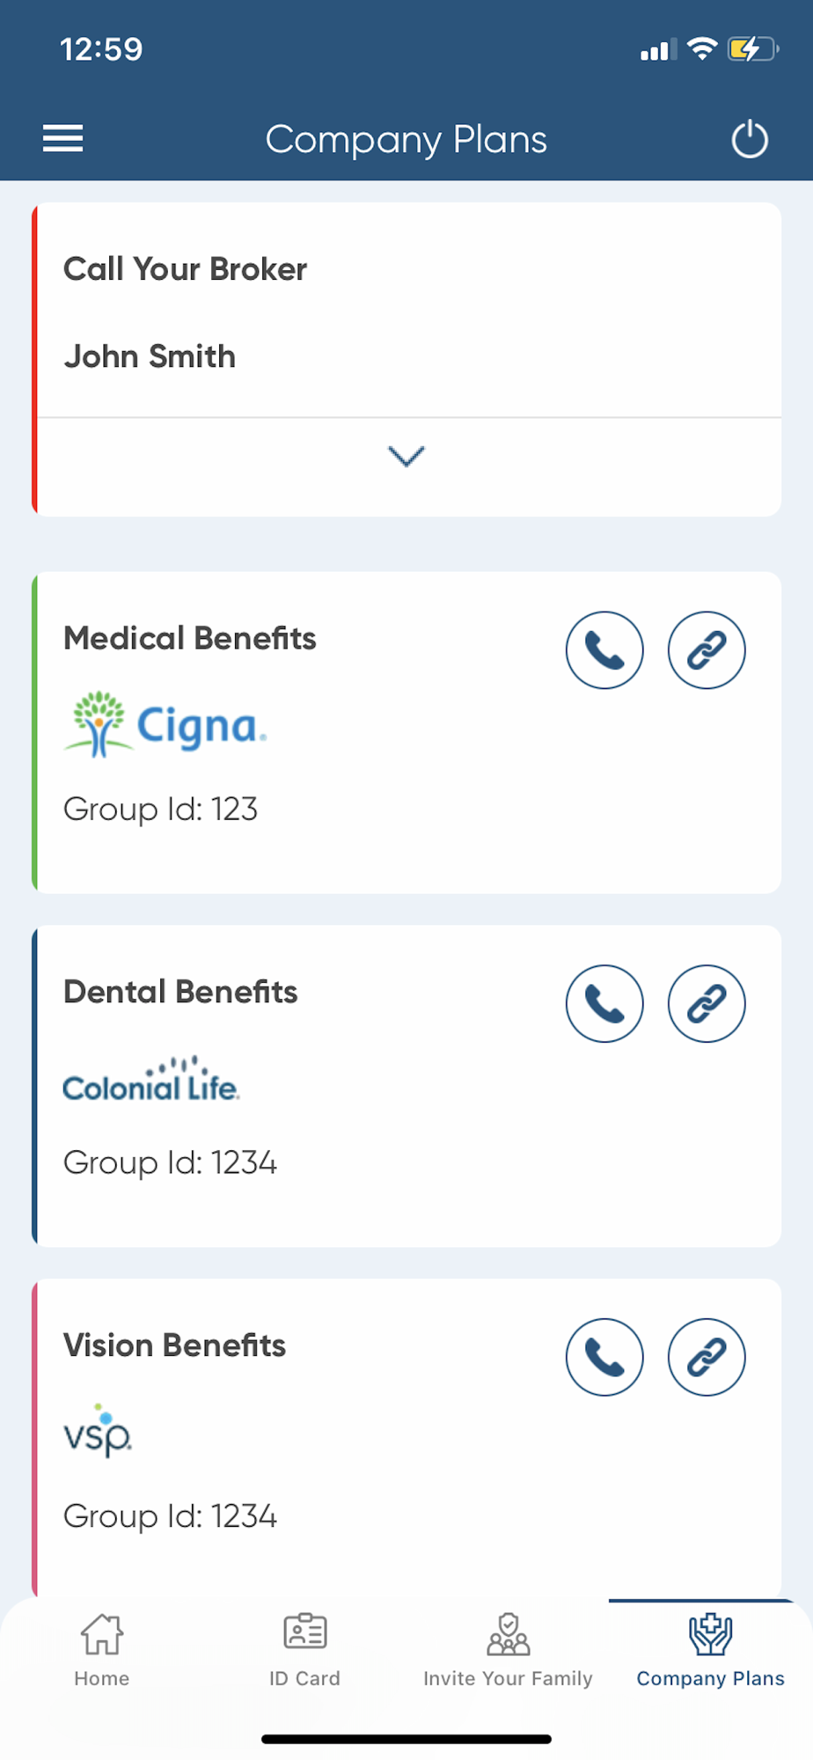The image size is (813, 1760).
Task: Tap the Cigna logo
Action: [165, 725]
